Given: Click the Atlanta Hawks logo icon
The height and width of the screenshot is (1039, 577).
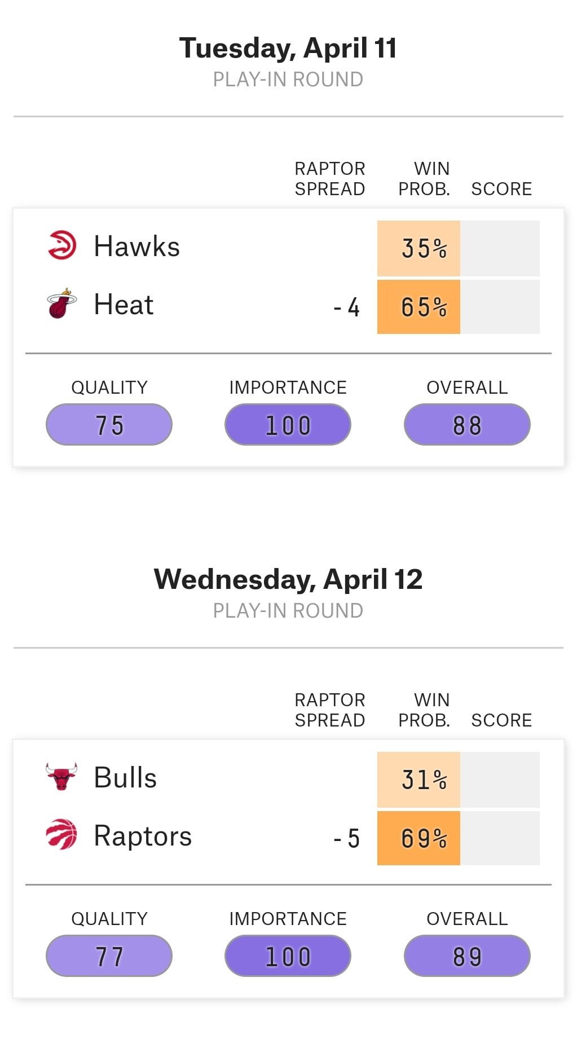Looking at the screenshot, I should tap(61, 245).
